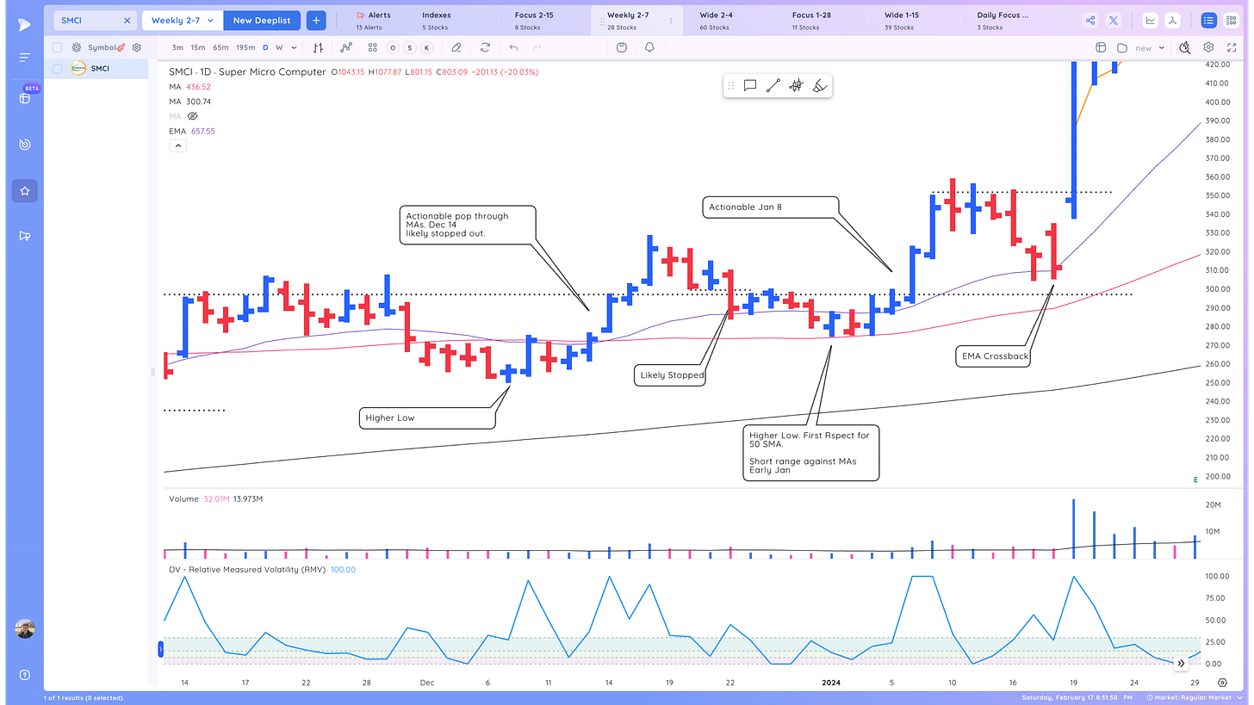Image resolution: width=1254 pixels, height=705 pixels.
Task: Open the indicators icon
Action: pos(346,48)
